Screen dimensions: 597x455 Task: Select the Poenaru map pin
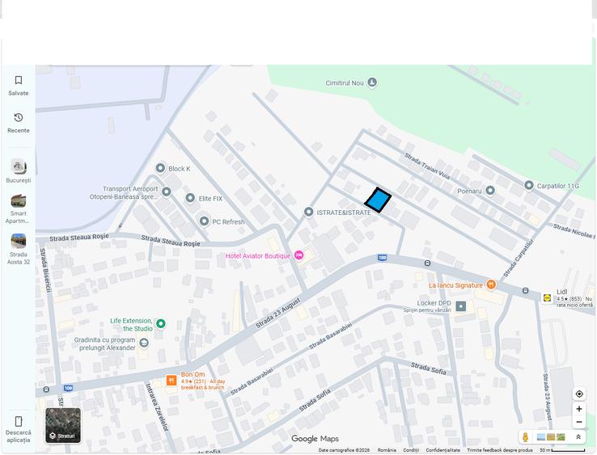pyautogui.click(x=490, y=190)
